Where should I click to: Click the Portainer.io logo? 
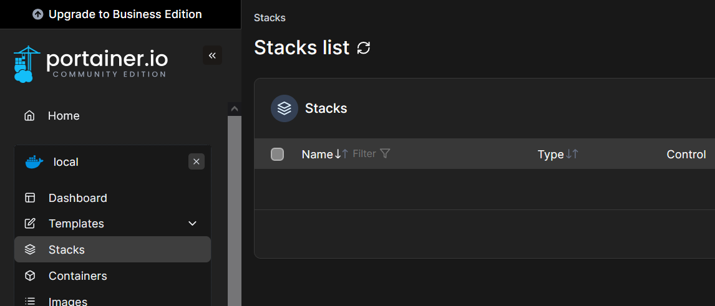tap(90, 64)
